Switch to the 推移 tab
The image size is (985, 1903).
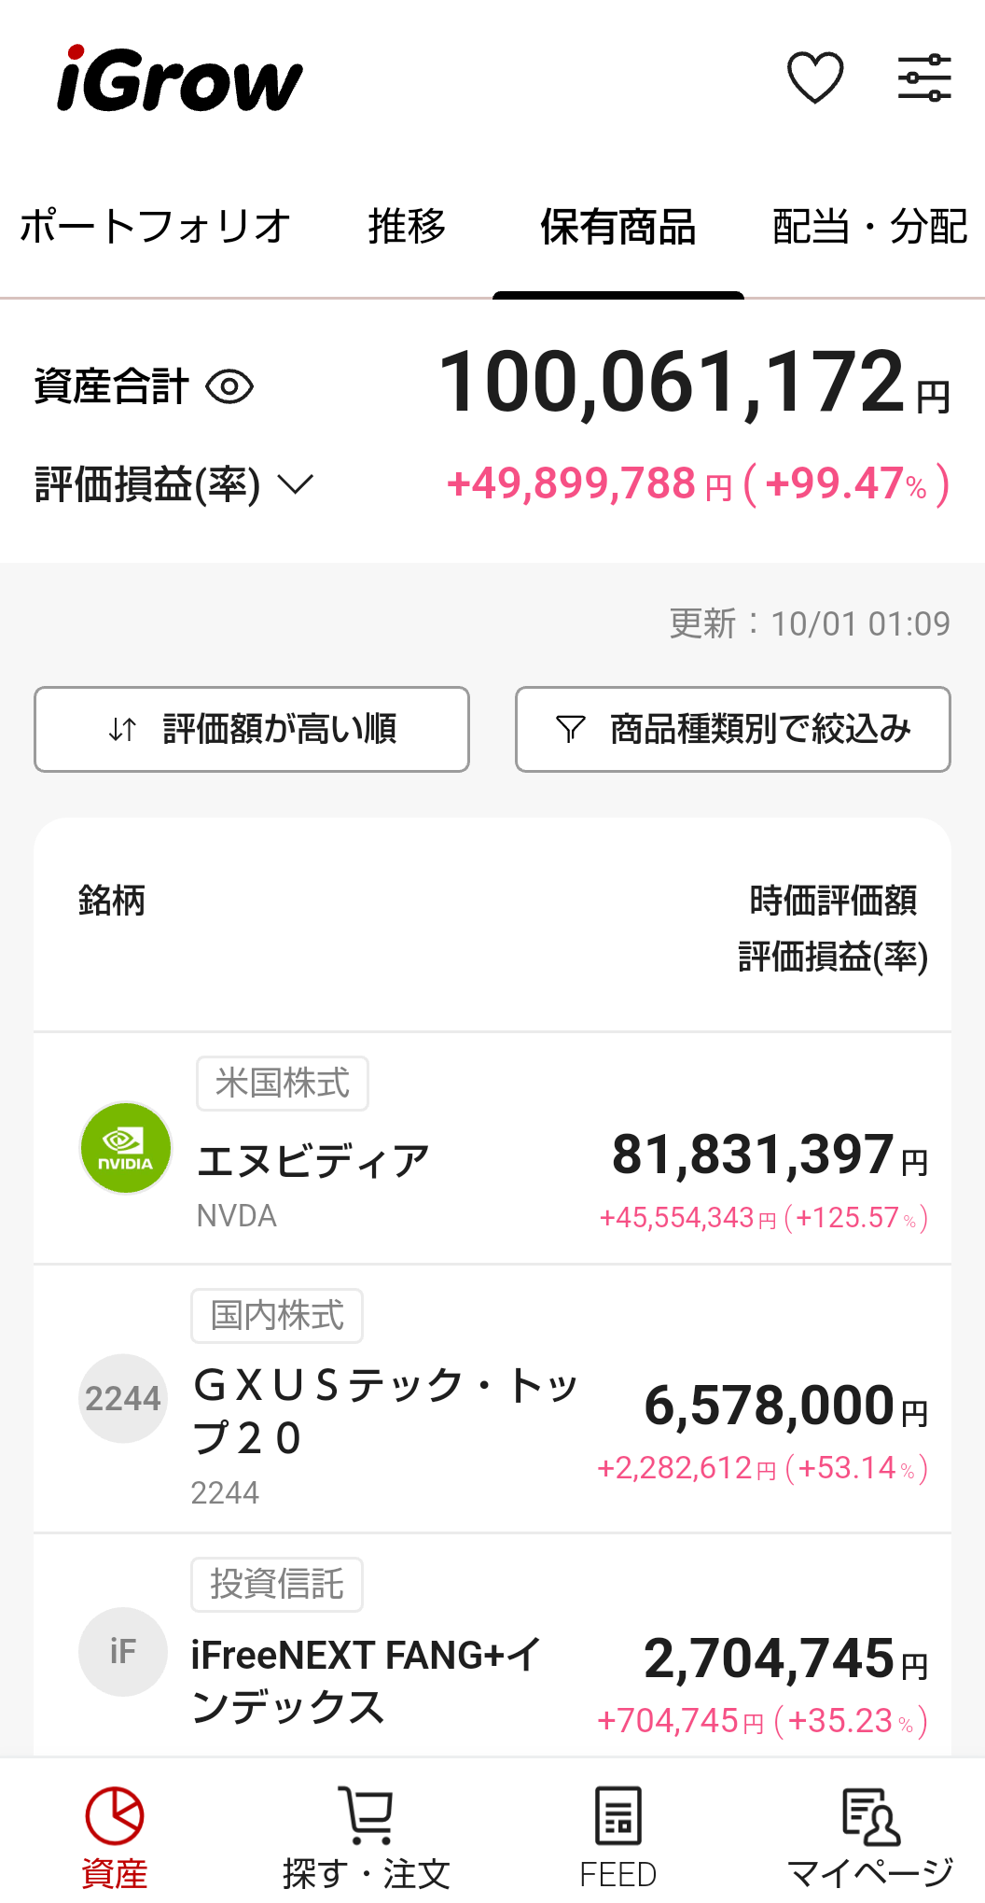point(407,227)
